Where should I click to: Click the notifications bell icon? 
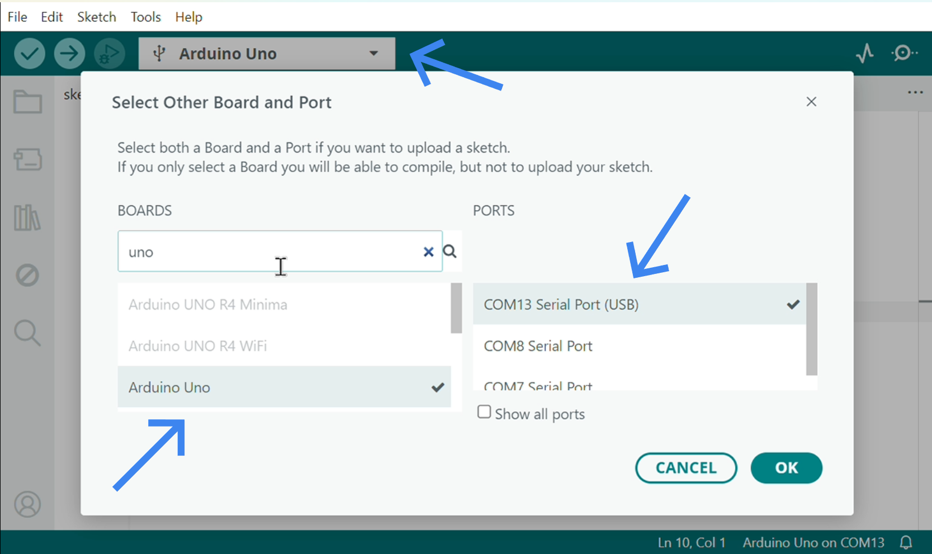[x=906, y=542]
